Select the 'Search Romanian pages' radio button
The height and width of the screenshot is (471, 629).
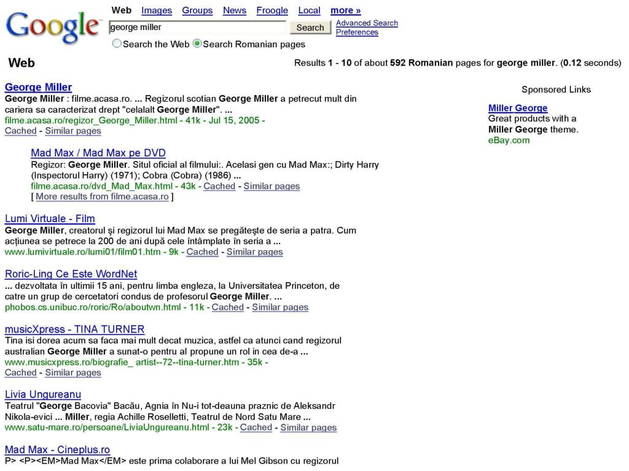click(x=197, y=44)
